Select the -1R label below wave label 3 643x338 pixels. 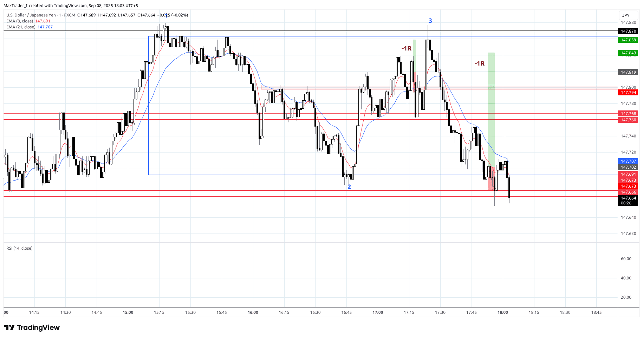406,48
